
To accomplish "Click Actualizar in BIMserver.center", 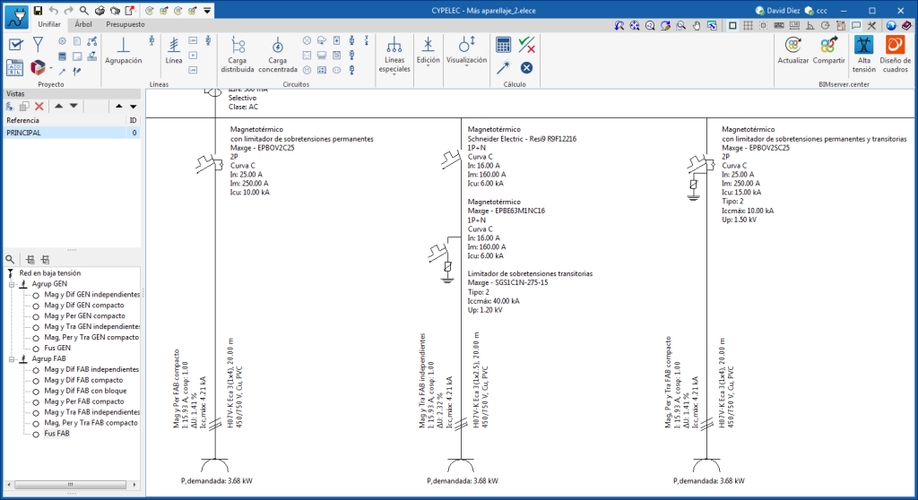I will pyautogui.click(x=792, y=50).
